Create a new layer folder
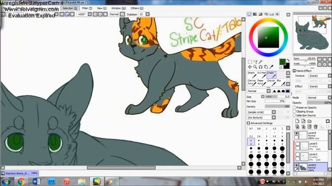The height and width of the screenshot is (186, 332). 310,121
